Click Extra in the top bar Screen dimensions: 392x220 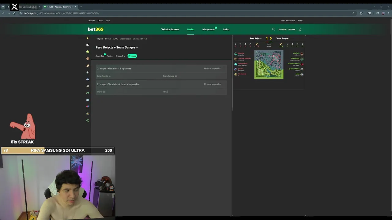[108, 20]
